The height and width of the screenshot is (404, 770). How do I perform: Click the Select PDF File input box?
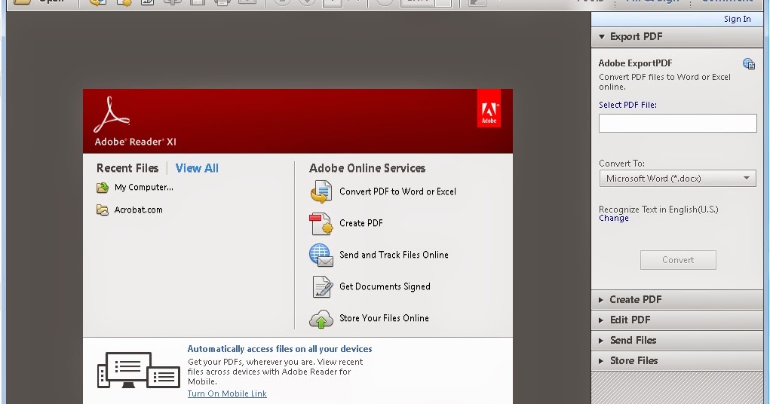tap(678, 123)
